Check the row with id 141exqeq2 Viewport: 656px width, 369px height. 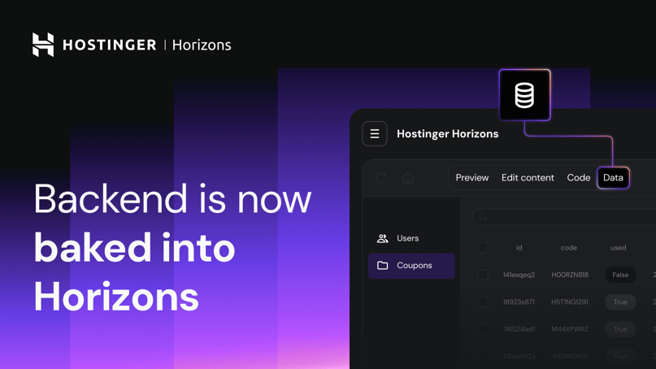483,275
